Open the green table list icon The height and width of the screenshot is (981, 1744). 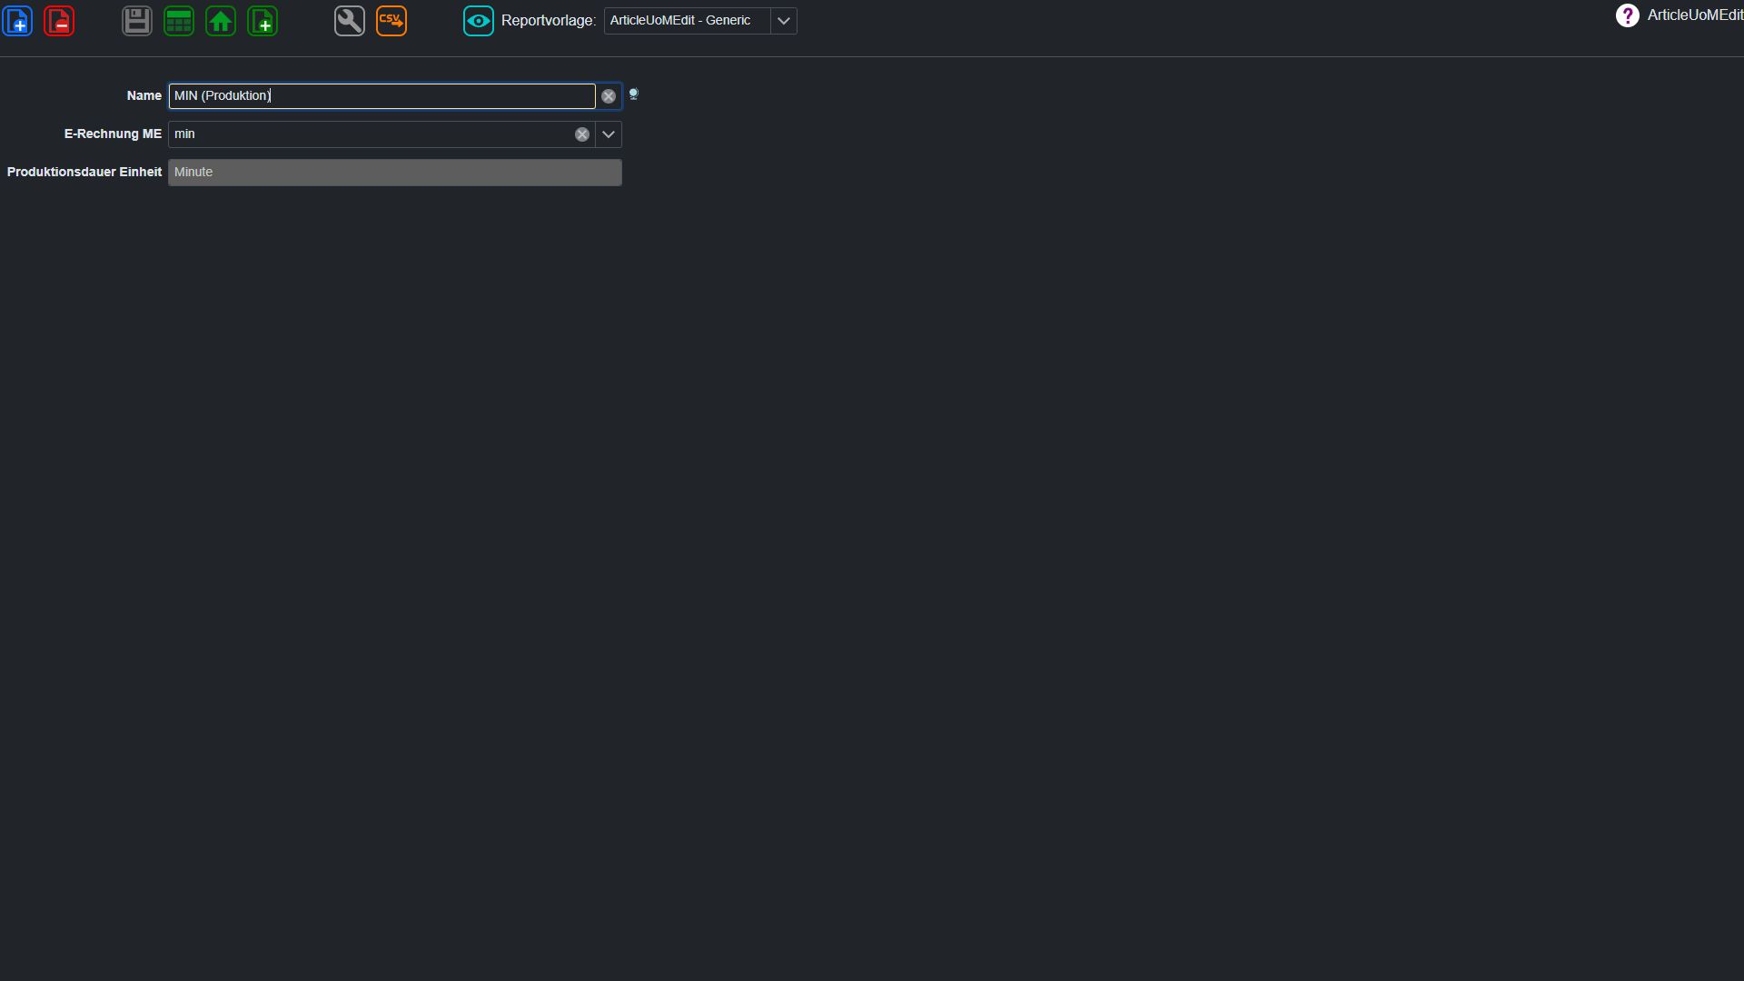(x=179, y=21)
